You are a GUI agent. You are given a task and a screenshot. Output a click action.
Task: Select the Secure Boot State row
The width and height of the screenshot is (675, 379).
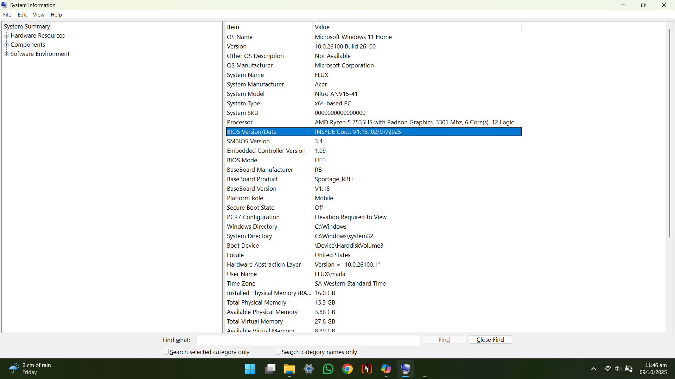coord(374,208)
